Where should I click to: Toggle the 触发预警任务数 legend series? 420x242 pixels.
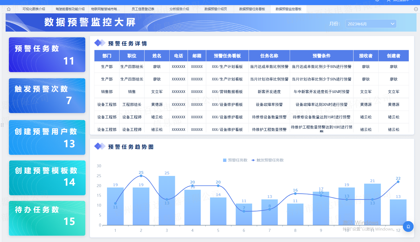point(268,160)
